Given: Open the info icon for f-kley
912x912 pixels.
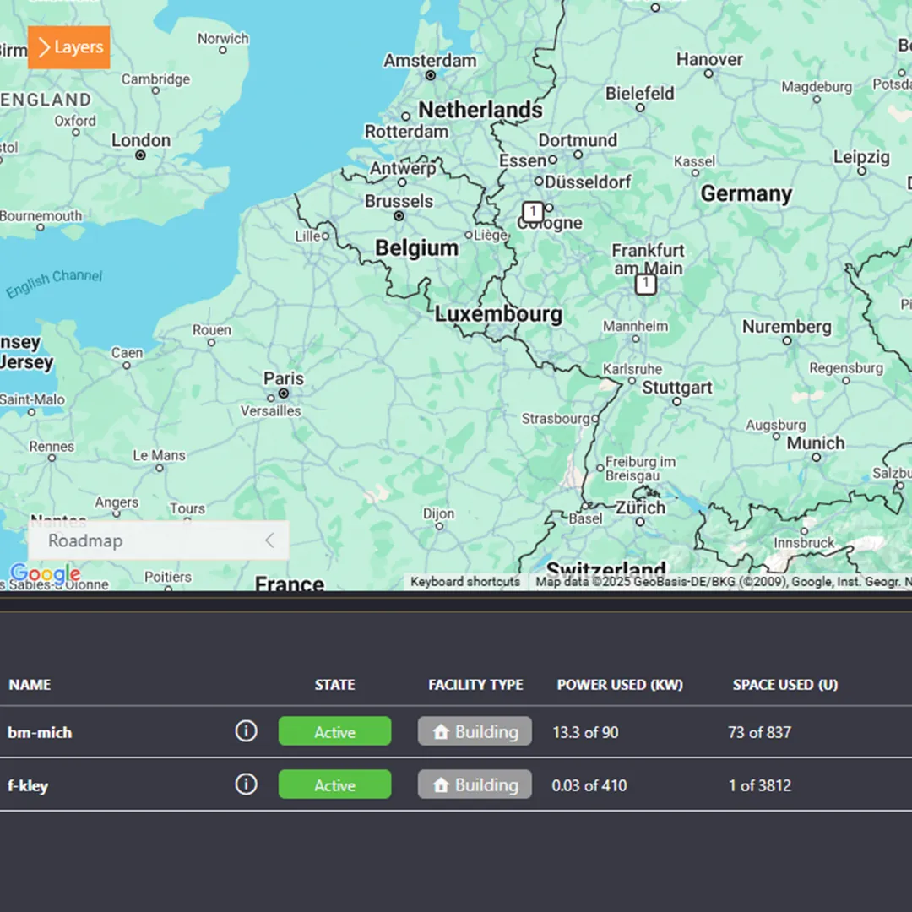Looking at the screenshot, I should 246,784.
